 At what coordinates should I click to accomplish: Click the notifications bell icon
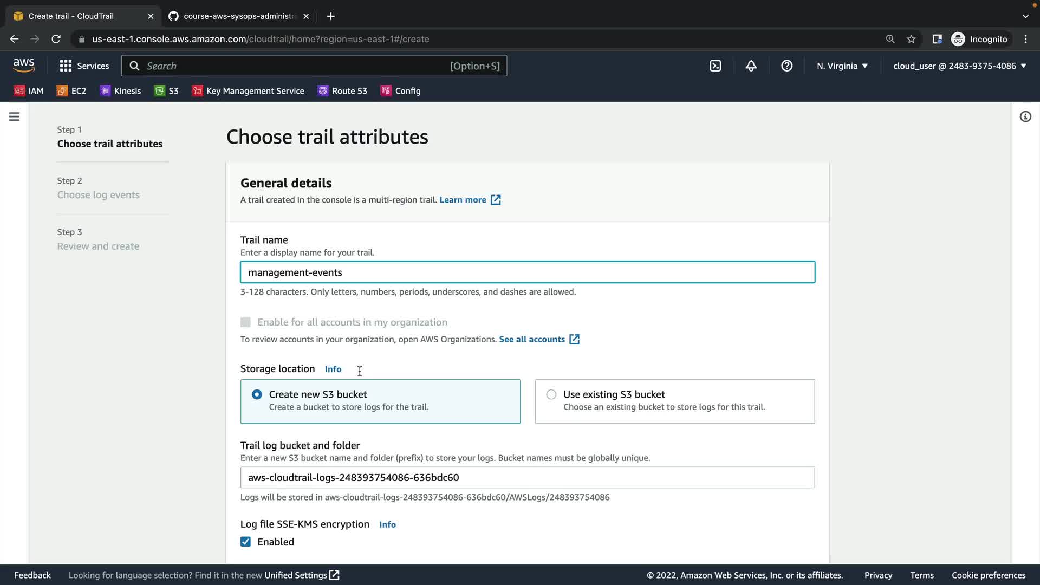tap(751, 66)
